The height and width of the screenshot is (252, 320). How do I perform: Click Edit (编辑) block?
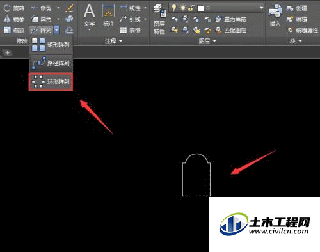[297, 19]
